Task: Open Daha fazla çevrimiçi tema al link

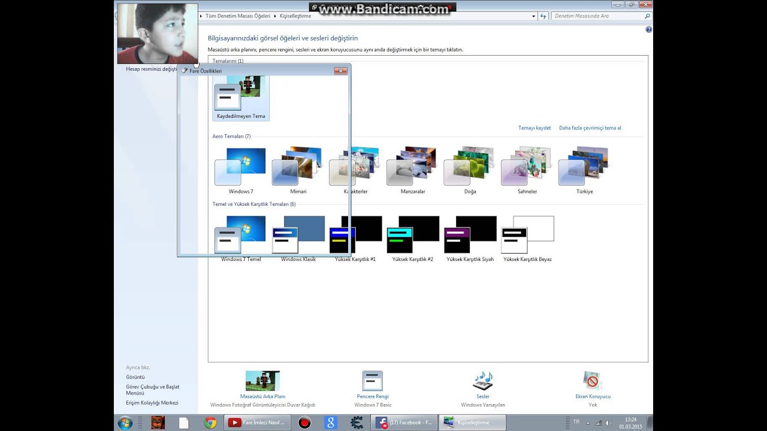Action: pos(590,128)
